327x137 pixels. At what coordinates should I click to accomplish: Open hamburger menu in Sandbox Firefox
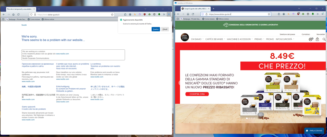click(x=322, y=14)
